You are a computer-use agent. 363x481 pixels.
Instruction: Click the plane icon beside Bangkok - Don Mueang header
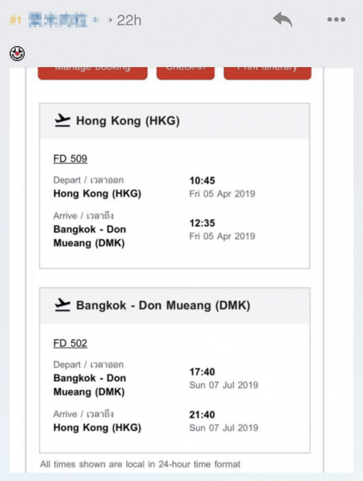point(63,305)
